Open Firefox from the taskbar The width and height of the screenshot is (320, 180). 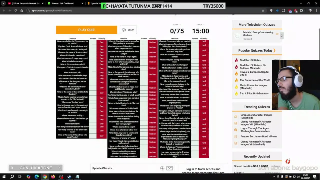pos(53,177)
